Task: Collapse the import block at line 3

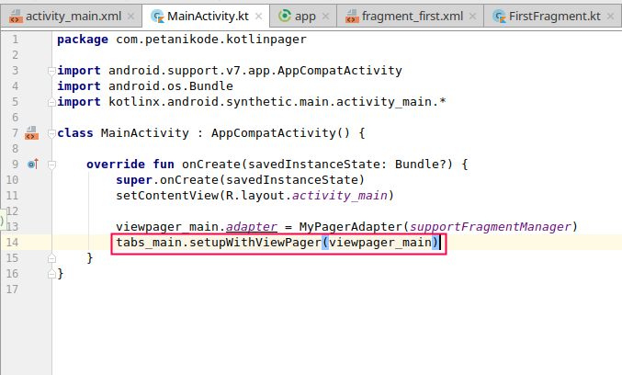Action: coord(50,71)
